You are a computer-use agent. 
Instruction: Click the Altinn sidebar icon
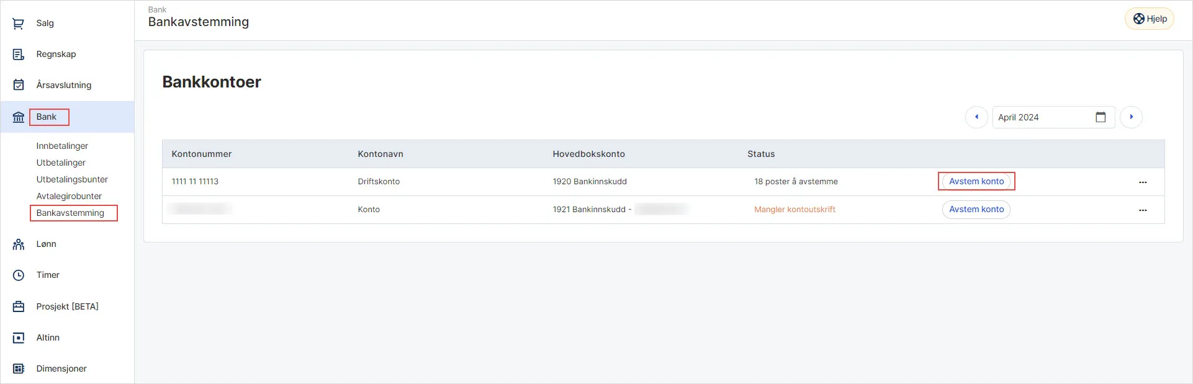(x=19, y=337)
